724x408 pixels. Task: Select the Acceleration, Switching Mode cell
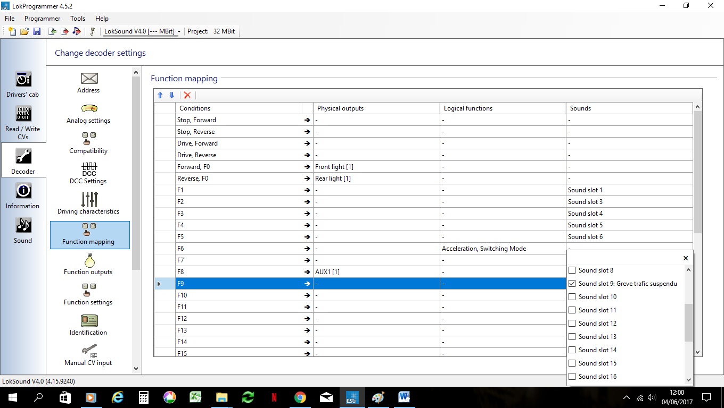point(503,249)
